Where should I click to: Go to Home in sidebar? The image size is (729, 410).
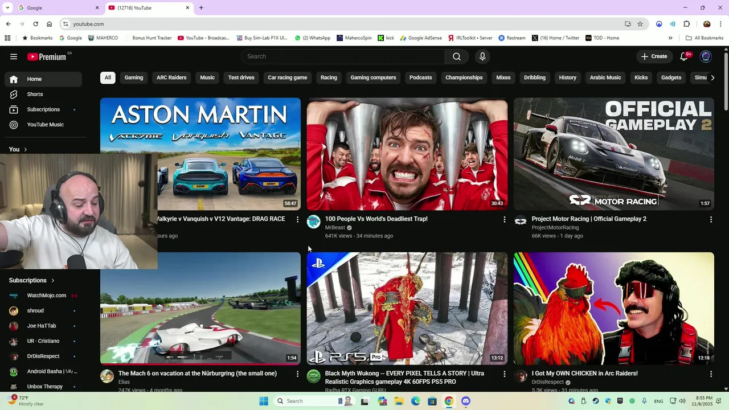(43, 79)
